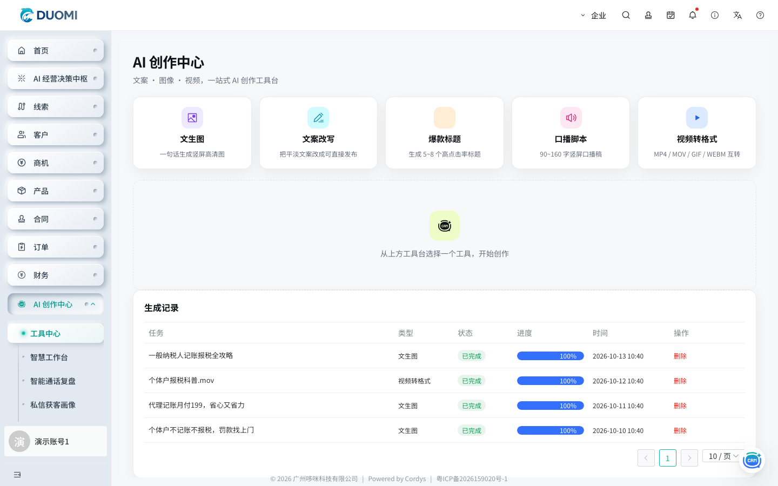Delete the 个体户不记账不报税 record
Viewport: 778px width, 486px height.
pos(680,431)
